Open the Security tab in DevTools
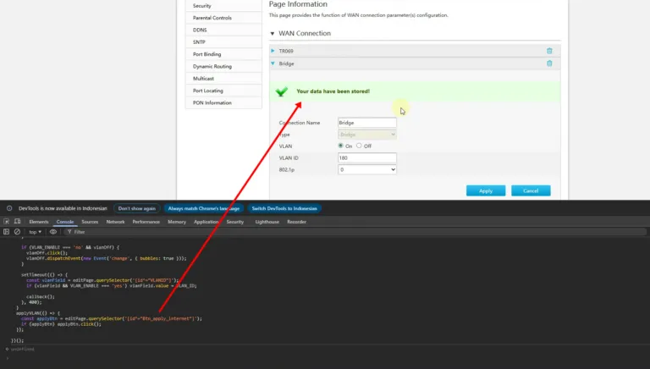The image size is (650, 369). tap(235, 222)
